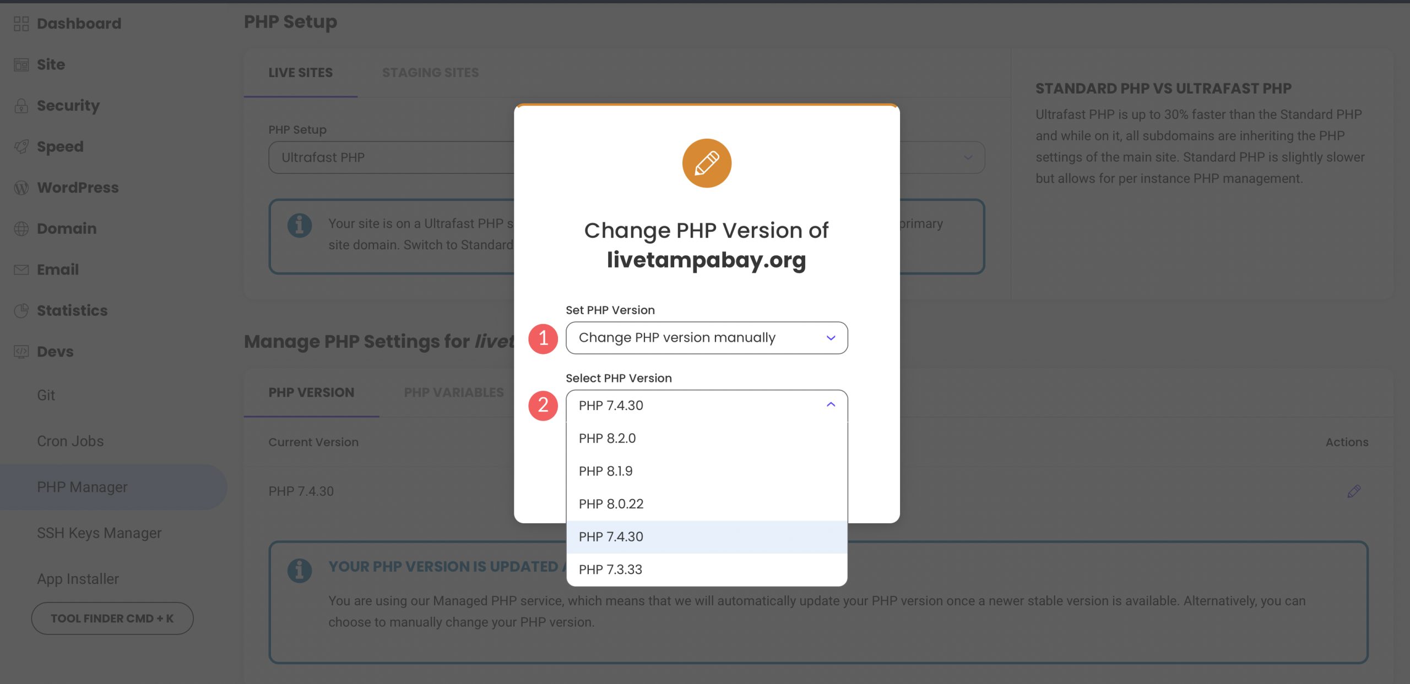
Task: Navigate to Security settings
Action: [68, 105]
